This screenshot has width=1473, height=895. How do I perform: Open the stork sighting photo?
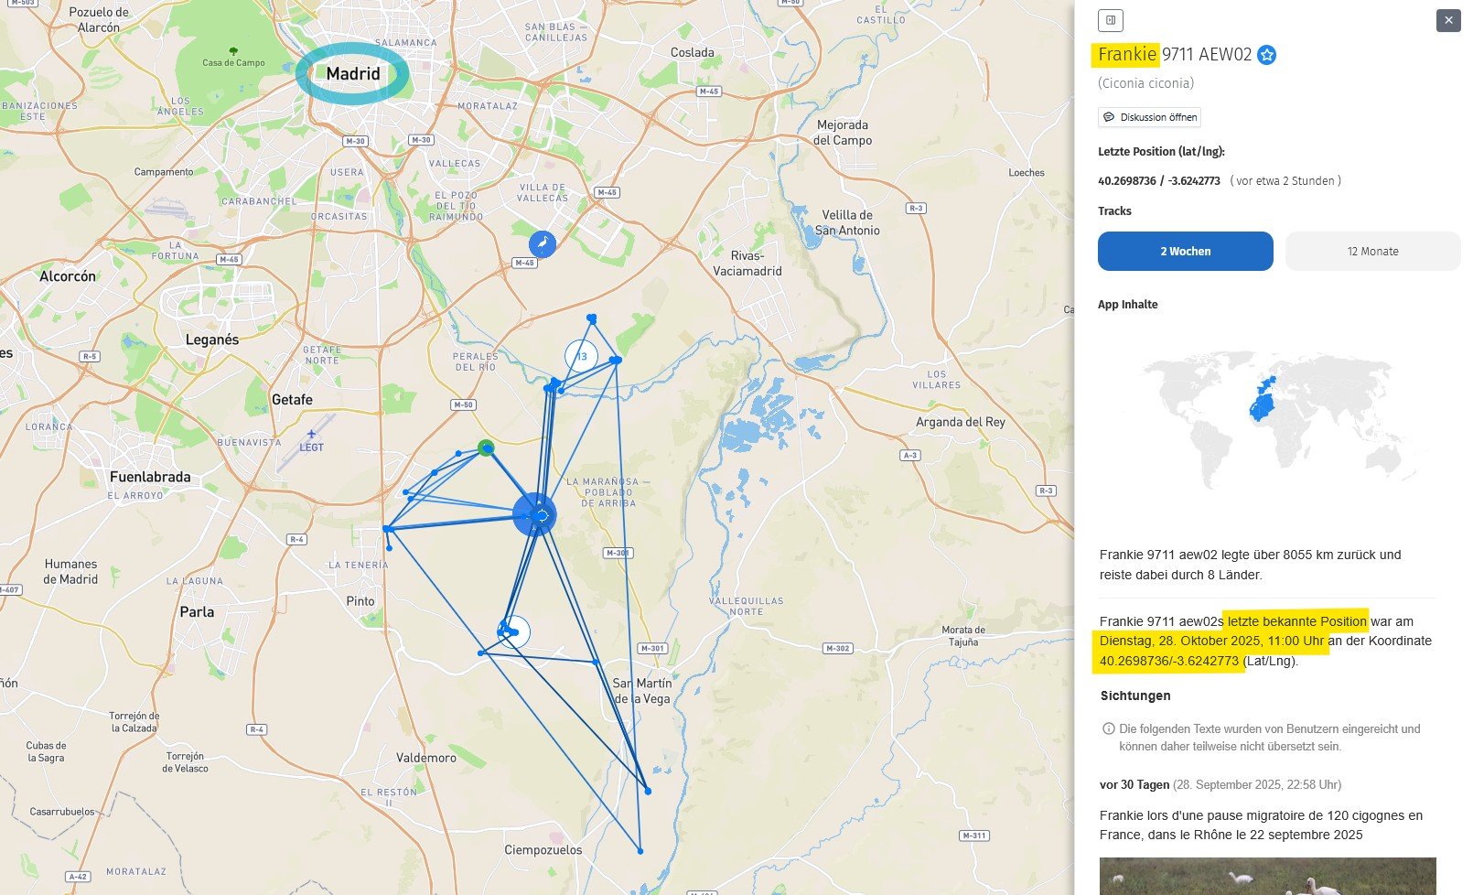tap(1267, 876)
